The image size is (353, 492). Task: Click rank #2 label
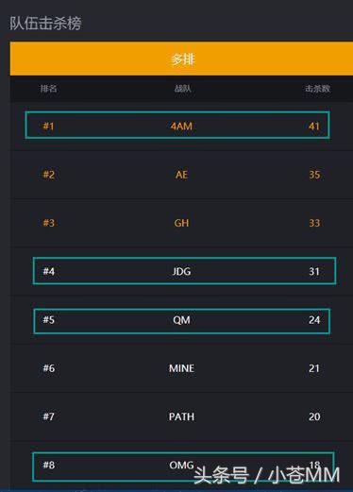49,175
